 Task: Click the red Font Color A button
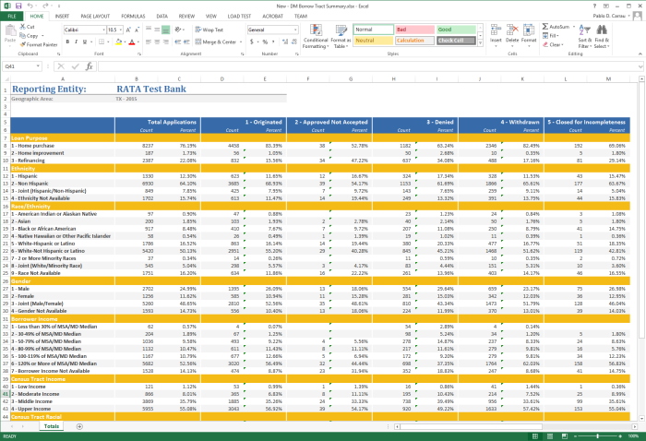click(x=132, y=42)
